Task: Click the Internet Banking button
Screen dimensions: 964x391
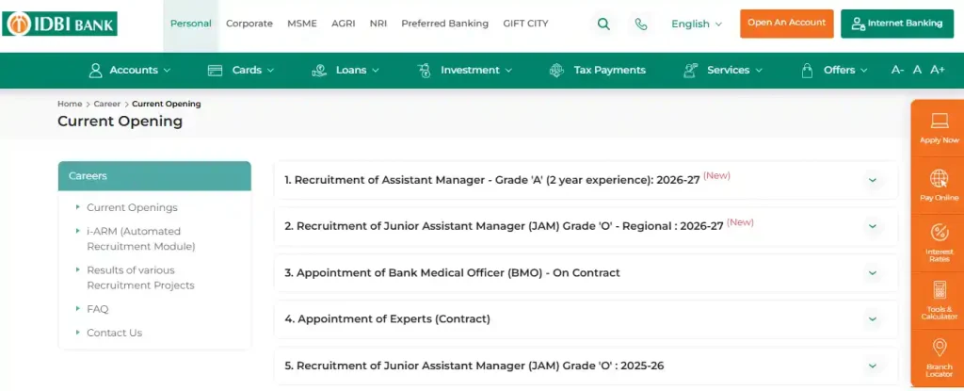Action: click(896, 24)
